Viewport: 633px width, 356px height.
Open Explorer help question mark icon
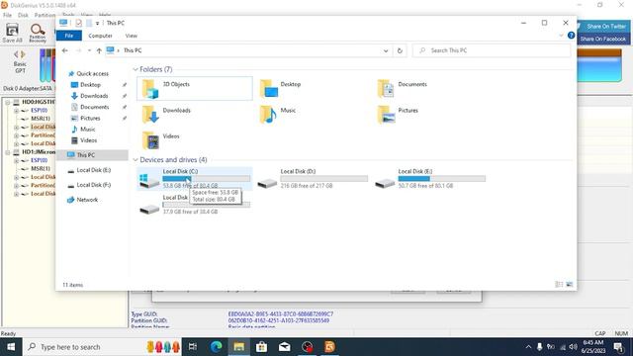(571, 36)
